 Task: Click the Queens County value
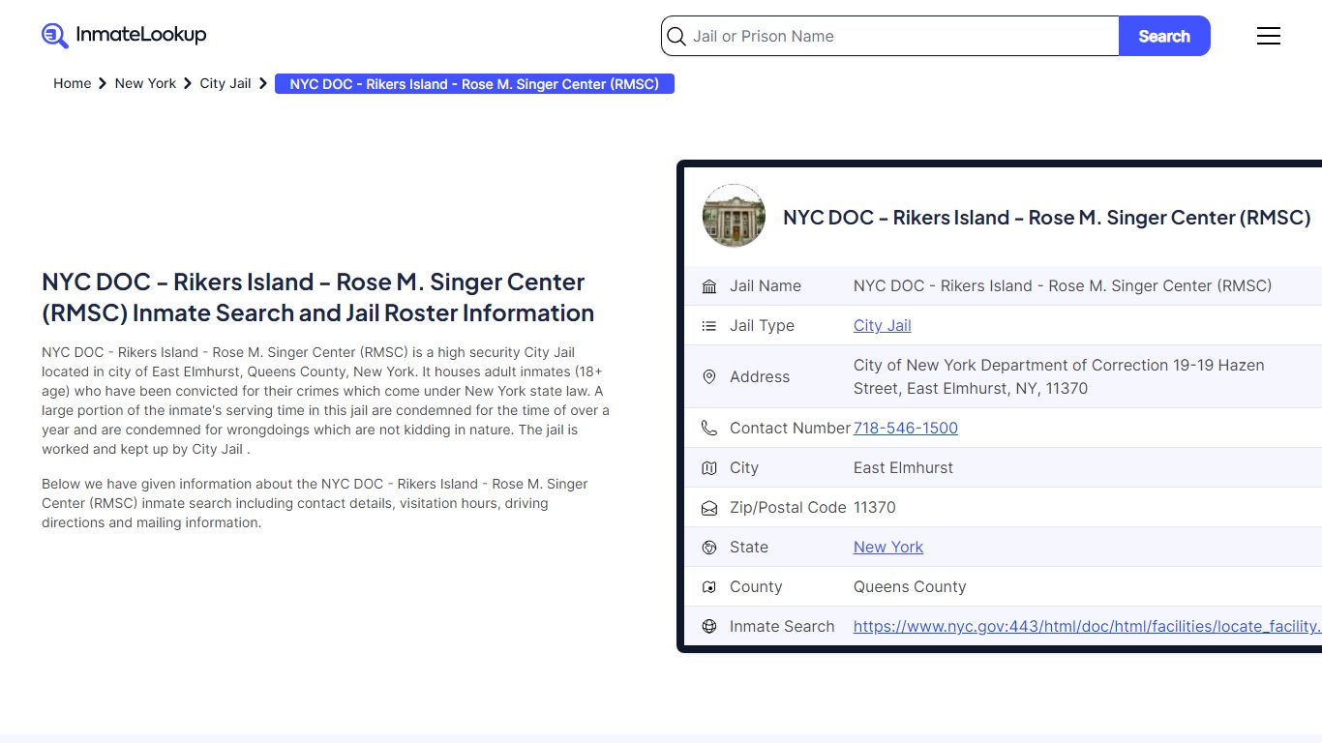coord(910,587)
